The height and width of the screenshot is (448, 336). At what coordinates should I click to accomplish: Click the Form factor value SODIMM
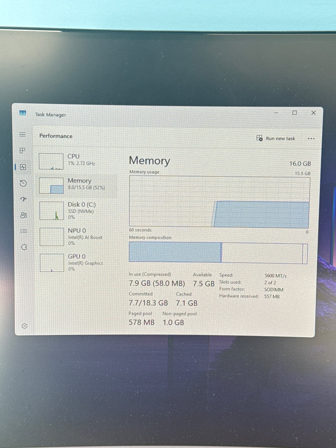click(274, 289)
